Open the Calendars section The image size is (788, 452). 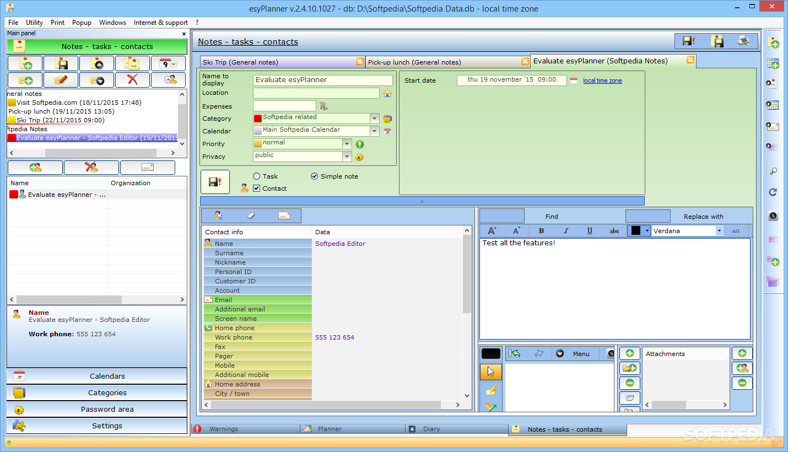97,376
